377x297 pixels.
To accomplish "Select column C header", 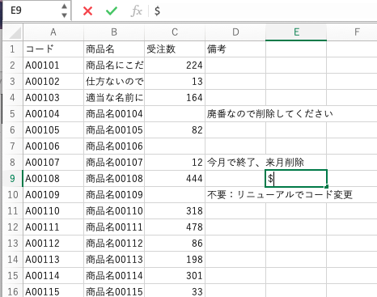I will pos(175,32).
